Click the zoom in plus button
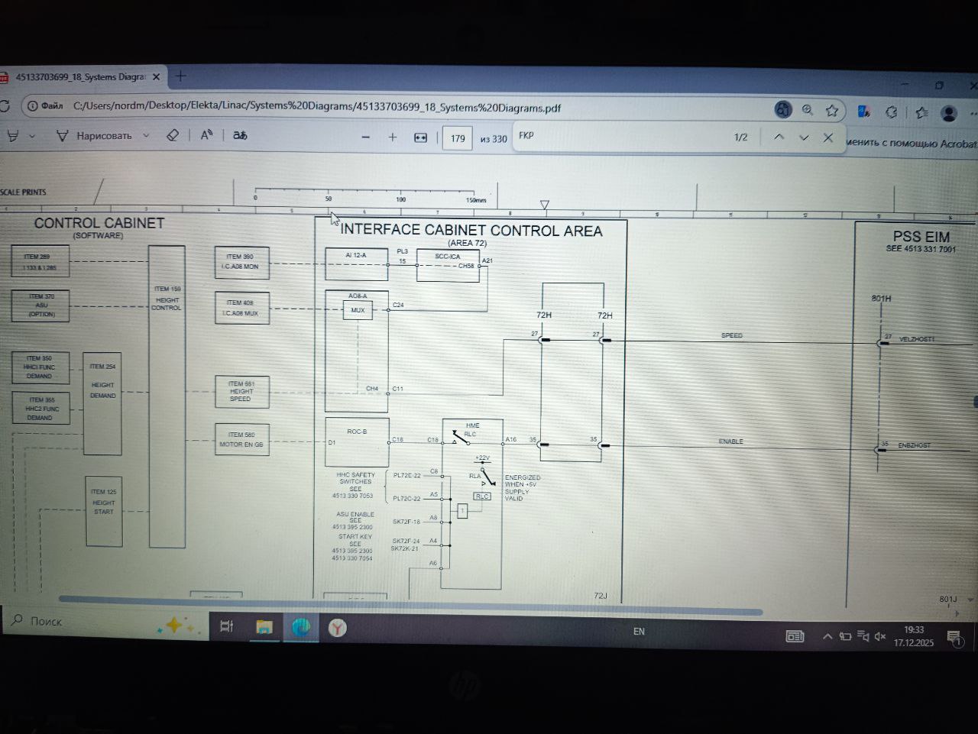 [393, 137]
